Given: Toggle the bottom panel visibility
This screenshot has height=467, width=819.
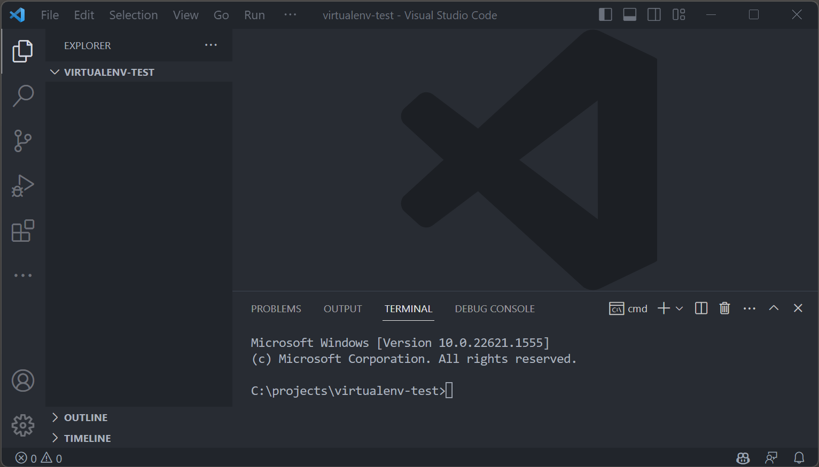Looking at the screenshot, I should (630, 15).
